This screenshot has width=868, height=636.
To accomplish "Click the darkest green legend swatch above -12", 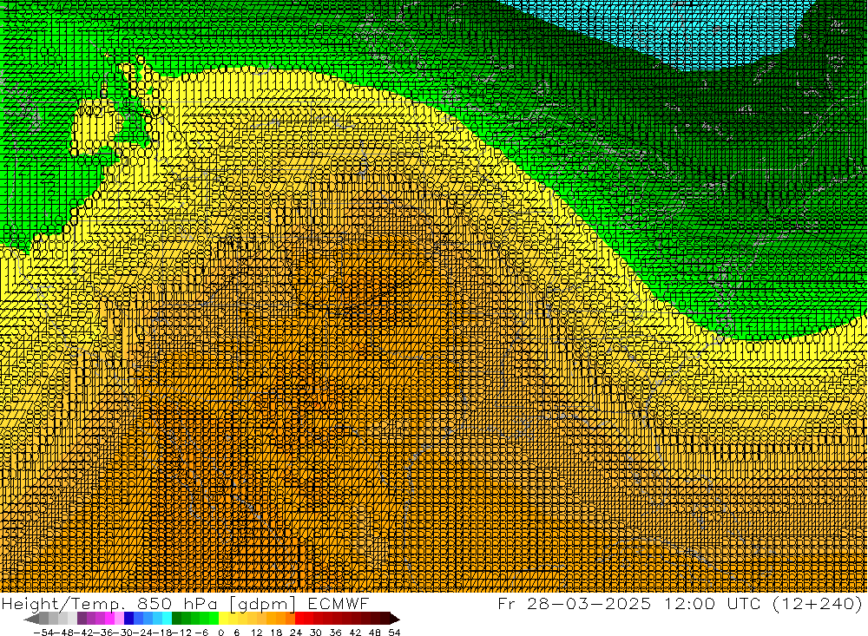I will (176, 619).
